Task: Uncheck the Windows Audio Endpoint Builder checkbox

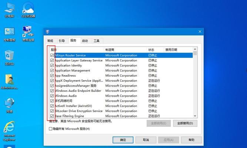Action: (52, 91)
